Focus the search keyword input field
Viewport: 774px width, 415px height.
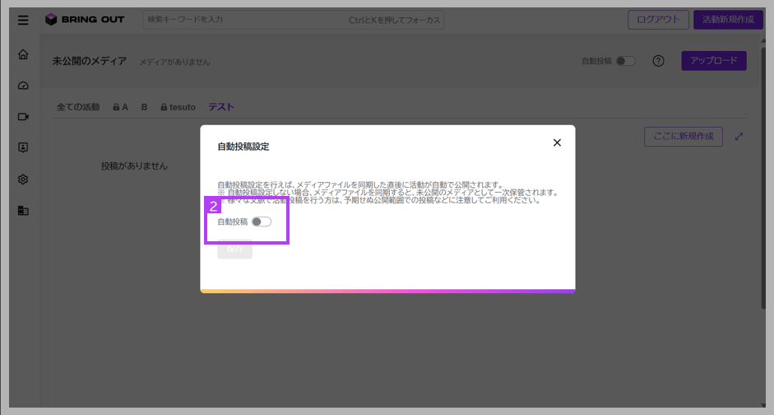click(x=293, y=20)
